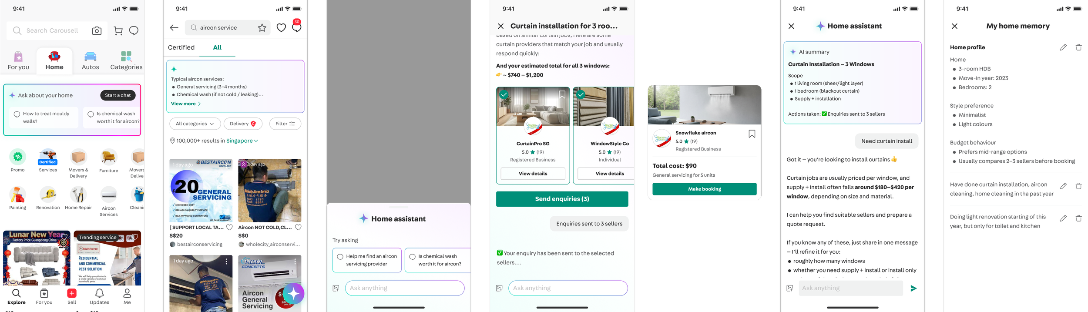The height and width of the screenshot is (312, 1088).
Task: Delete the light renovation memory entry
Action: point(1078,218)
